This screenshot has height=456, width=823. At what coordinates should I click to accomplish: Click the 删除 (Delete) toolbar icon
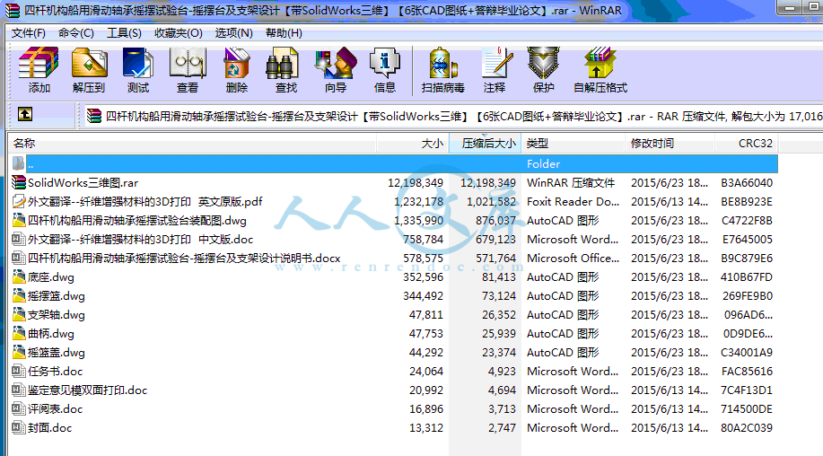236,63
